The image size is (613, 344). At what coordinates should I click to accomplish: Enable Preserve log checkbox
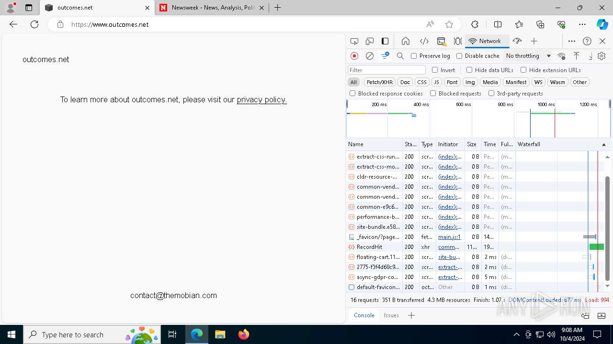point(414,56)
